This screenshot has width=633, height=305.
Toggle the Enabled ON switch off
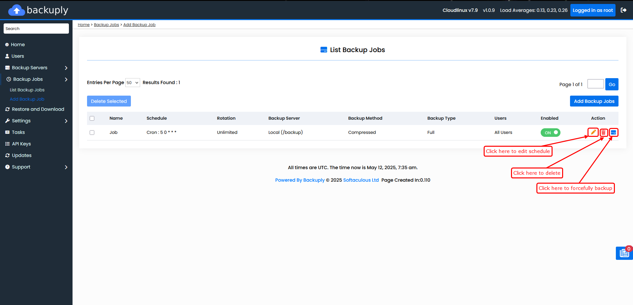coord(550,133)
